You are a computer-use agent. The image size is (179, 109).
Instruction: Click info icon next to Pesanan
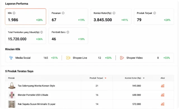click(63, 13)
